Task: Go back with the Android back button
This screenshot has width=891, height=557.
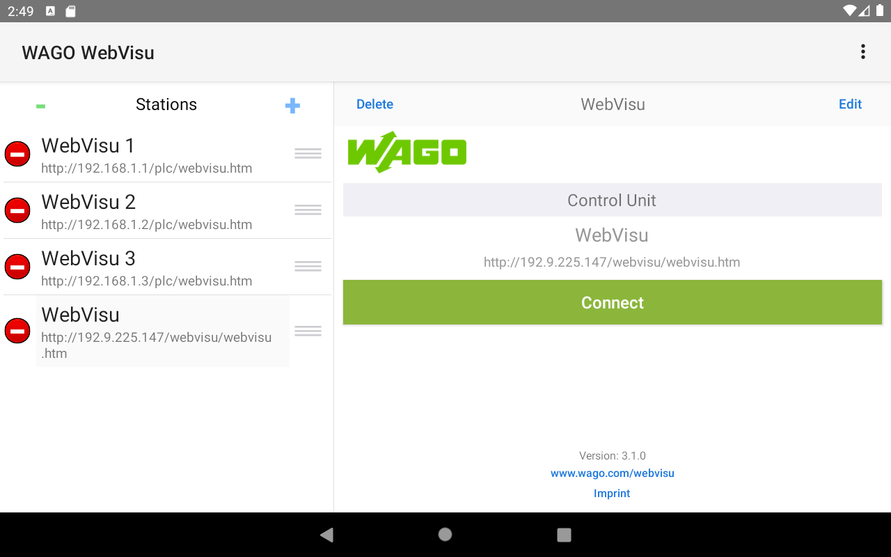Action: pos(326,535)
